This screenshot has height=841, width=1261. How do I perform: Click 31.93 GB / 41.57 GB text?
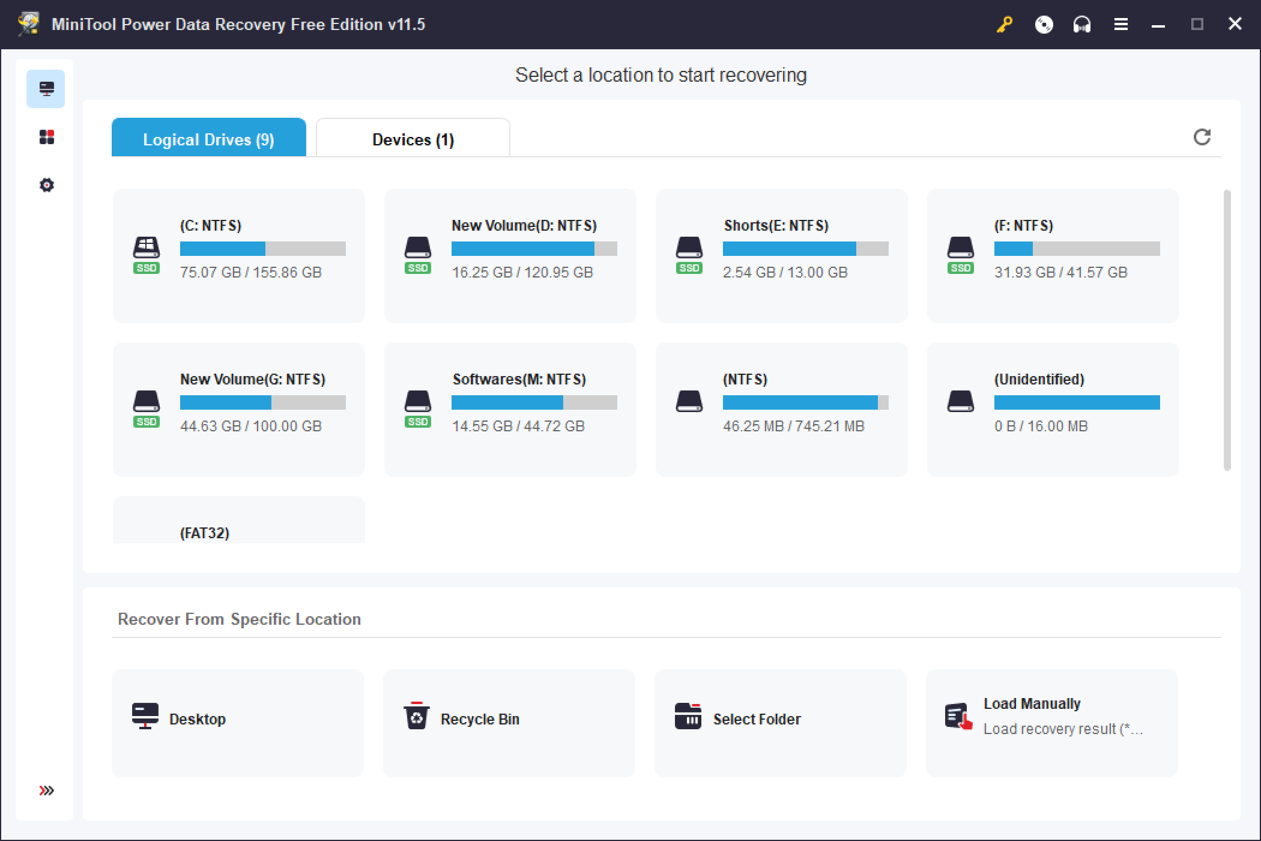coord(1061,272)
